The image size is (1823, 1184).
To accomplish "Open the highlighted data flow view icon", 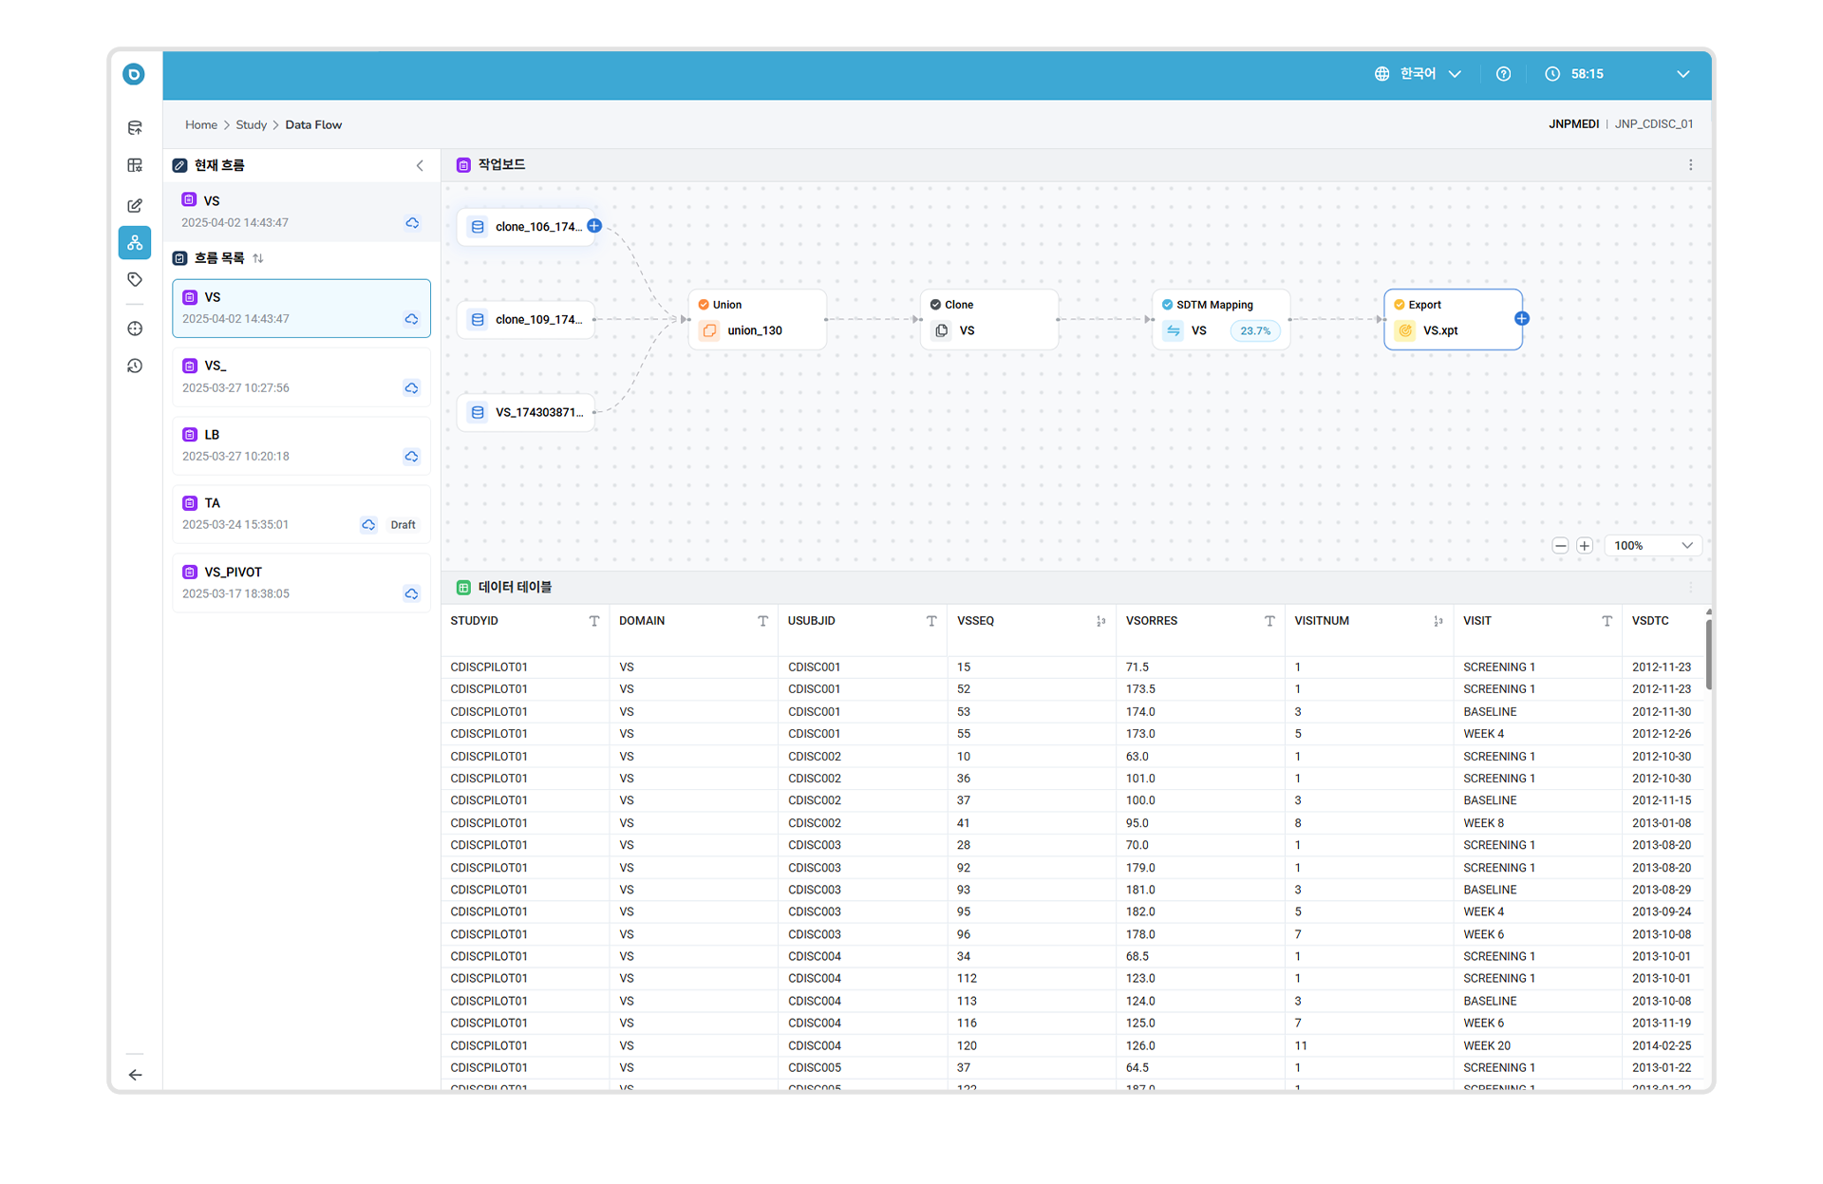I will [135, 242].
